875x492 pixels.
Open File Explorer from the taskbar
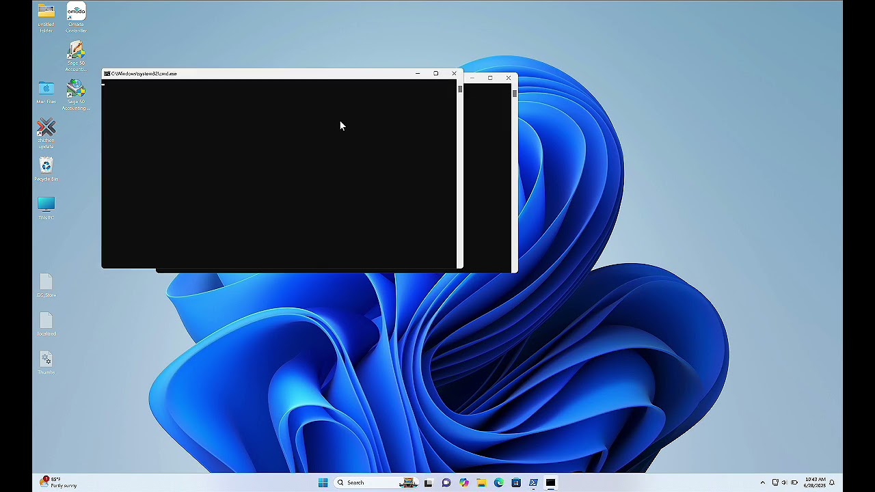[481, 482]
